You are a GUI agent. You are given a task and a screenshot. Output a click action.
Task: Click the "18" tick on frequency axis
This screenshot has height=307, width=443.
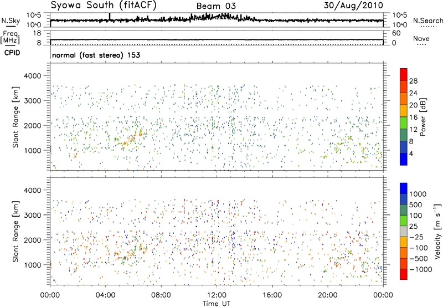(x=37, y=33)
